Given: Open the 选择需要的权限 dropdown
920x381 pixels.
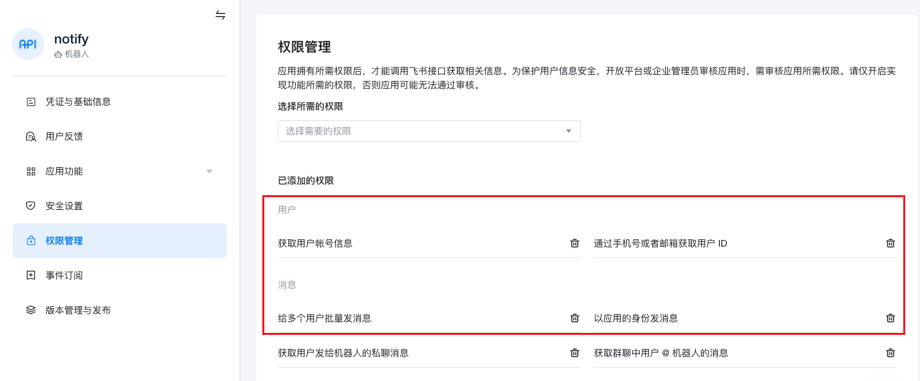Looking at the screenshot, I should pyautogui.click(x=422, y=131).
